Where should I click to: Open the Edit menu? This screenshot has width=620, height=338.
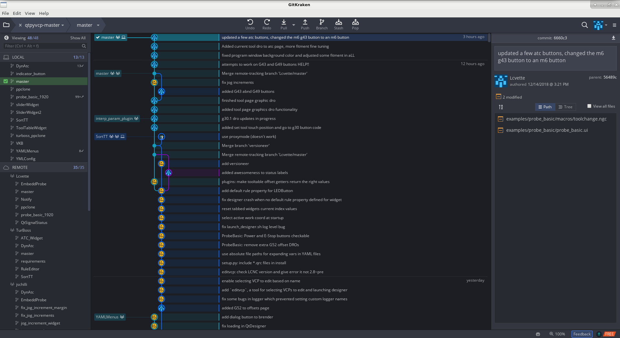click(17, 13)
